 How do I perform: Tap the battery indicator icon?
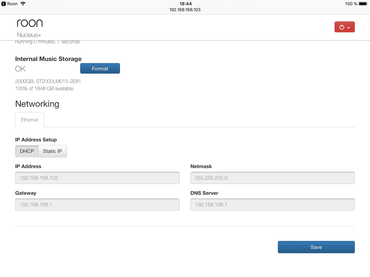(363, 4)
